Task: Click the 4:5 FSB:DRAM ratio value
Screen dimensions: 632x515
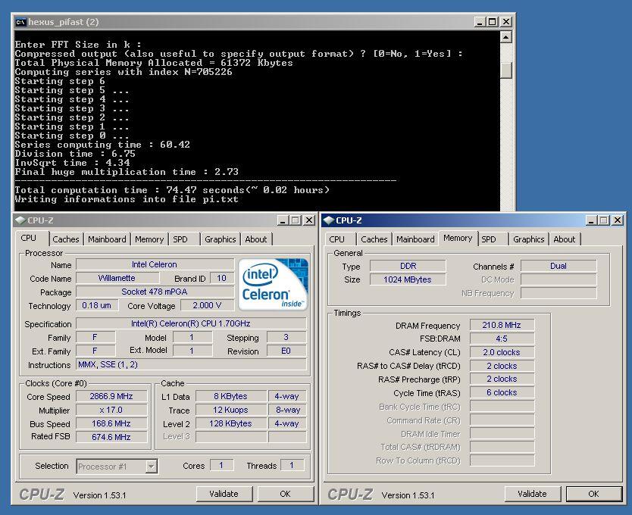Action: [502, 339]
